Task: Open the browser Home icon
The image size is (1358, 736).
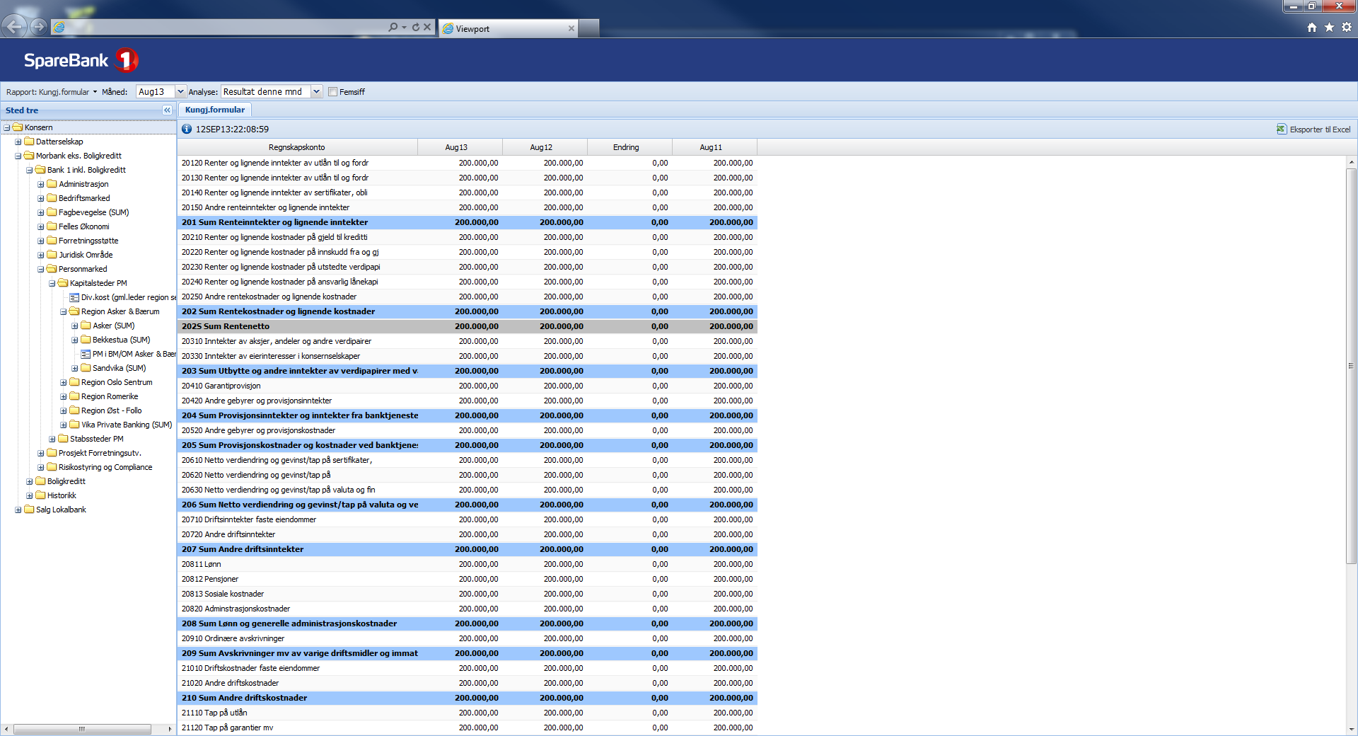Action: (1312, 27)
